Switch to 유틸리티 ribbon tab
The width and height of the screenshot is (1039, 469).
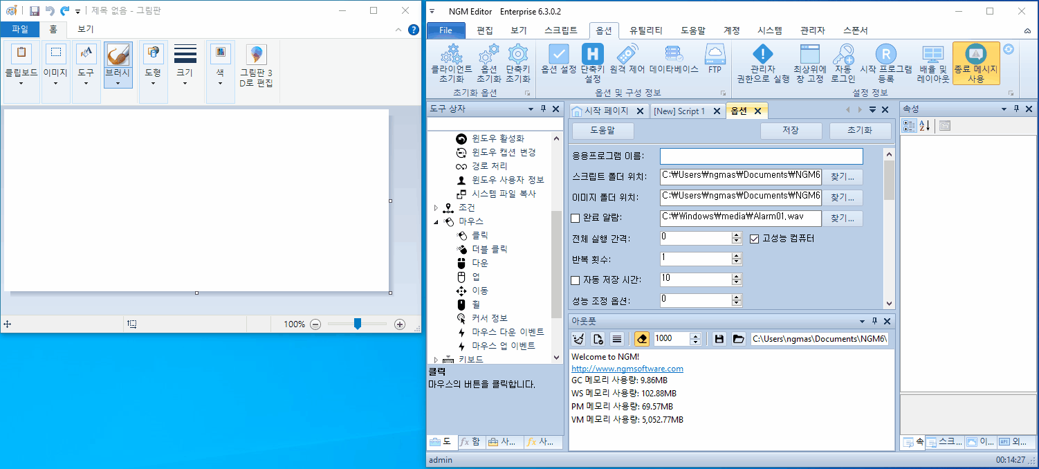point(646,30)
